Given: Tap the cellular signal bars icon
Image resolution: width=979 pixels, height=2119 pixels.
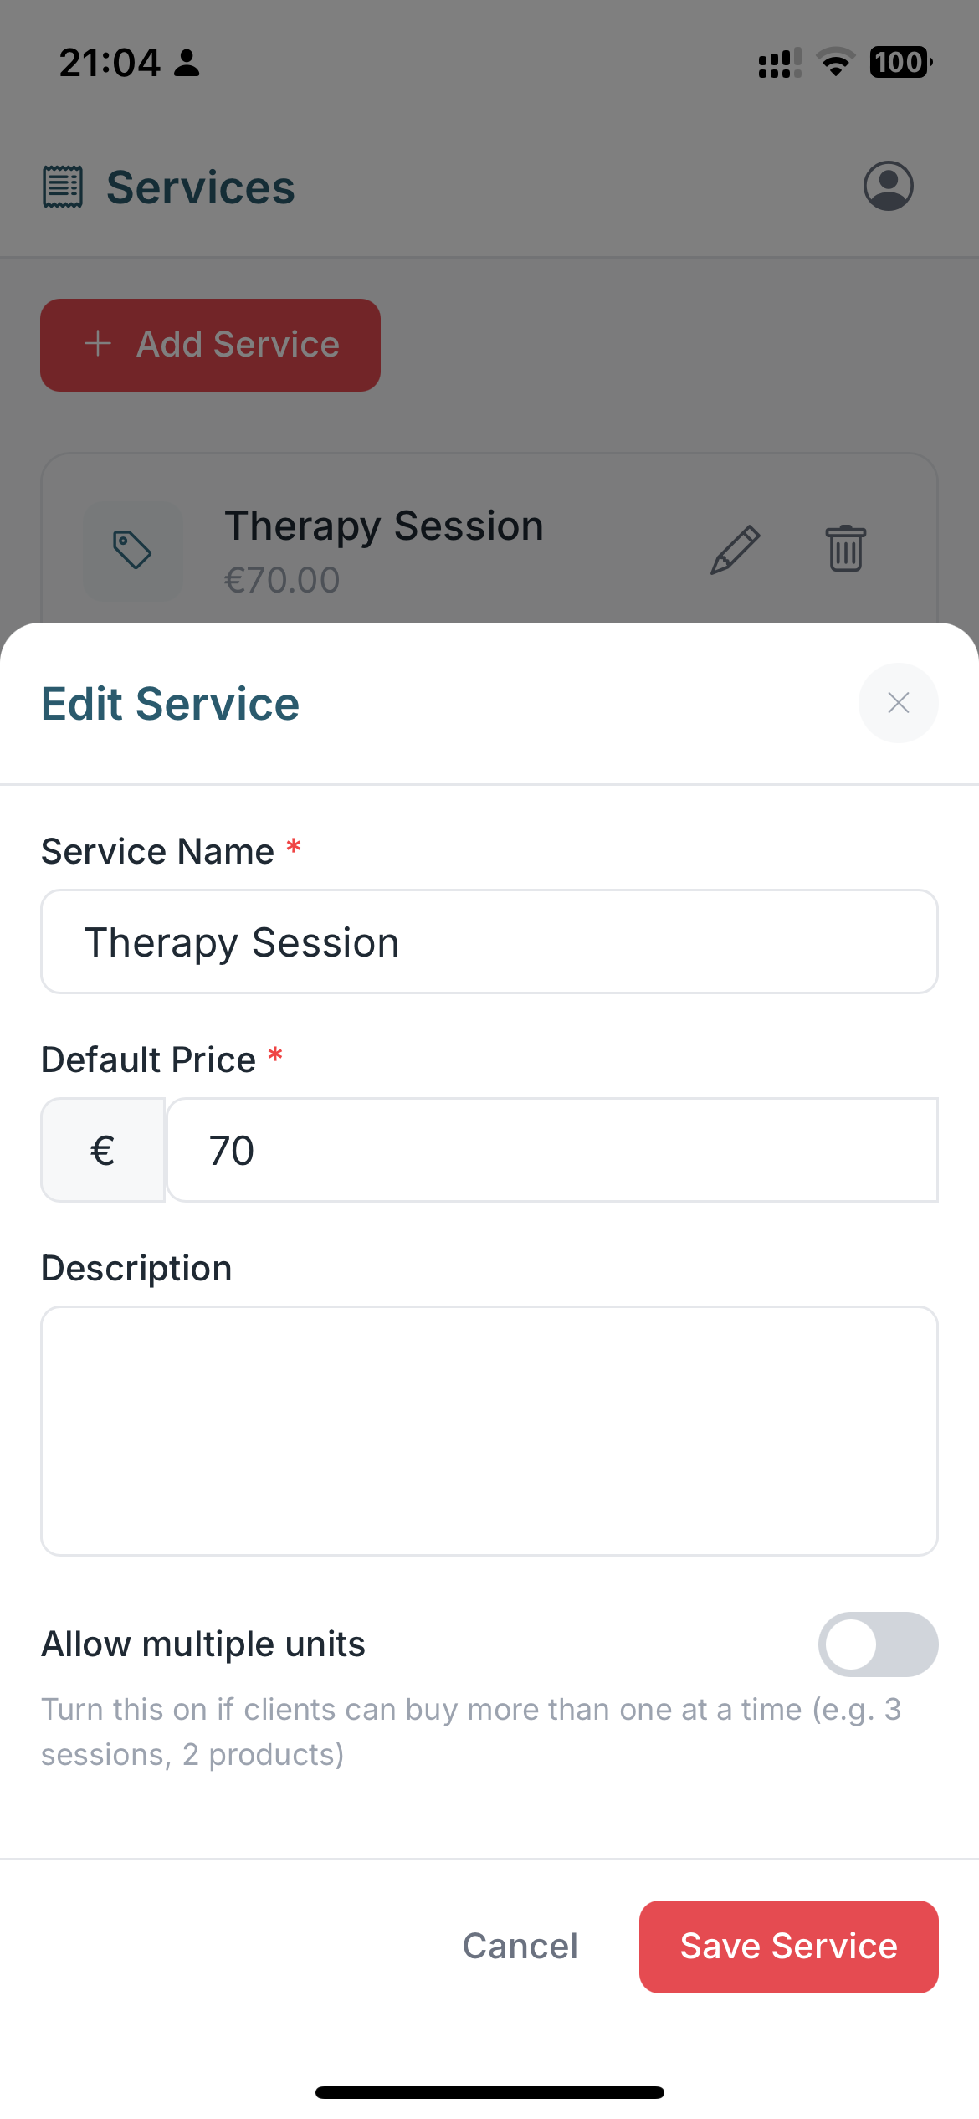Looking at the screenshot, I should point(779,64).
